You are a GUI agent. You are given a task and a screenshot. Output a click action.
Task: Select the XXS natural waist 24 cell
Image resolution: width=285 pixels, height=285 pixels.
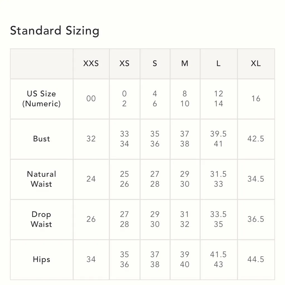tap(91, 179)
